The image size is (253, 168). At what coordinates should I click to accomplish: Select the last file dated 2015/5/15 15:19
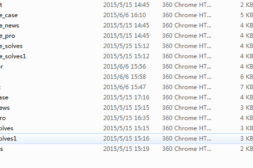tap(126, 149)
